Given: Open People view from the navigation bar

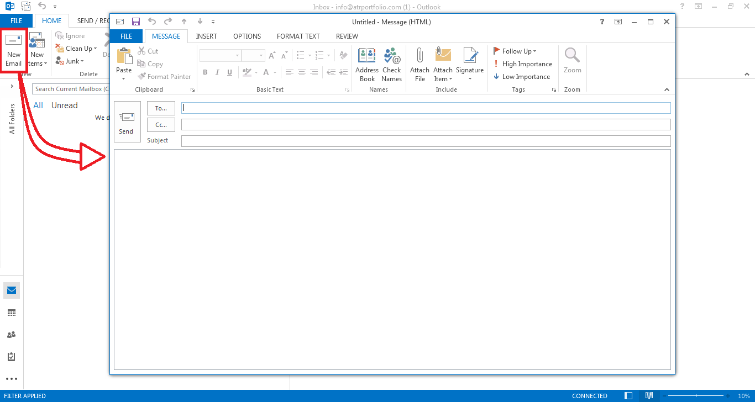Looking at the screenshot, I should [x=12, y=335].
